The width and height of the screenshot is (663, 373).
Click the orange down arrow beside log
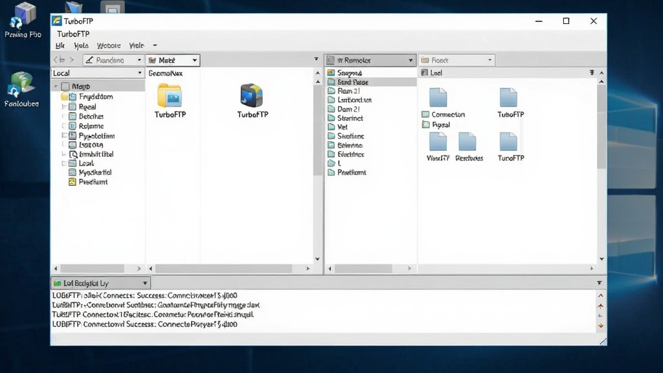pyautogui.click(x=600, y=326)
